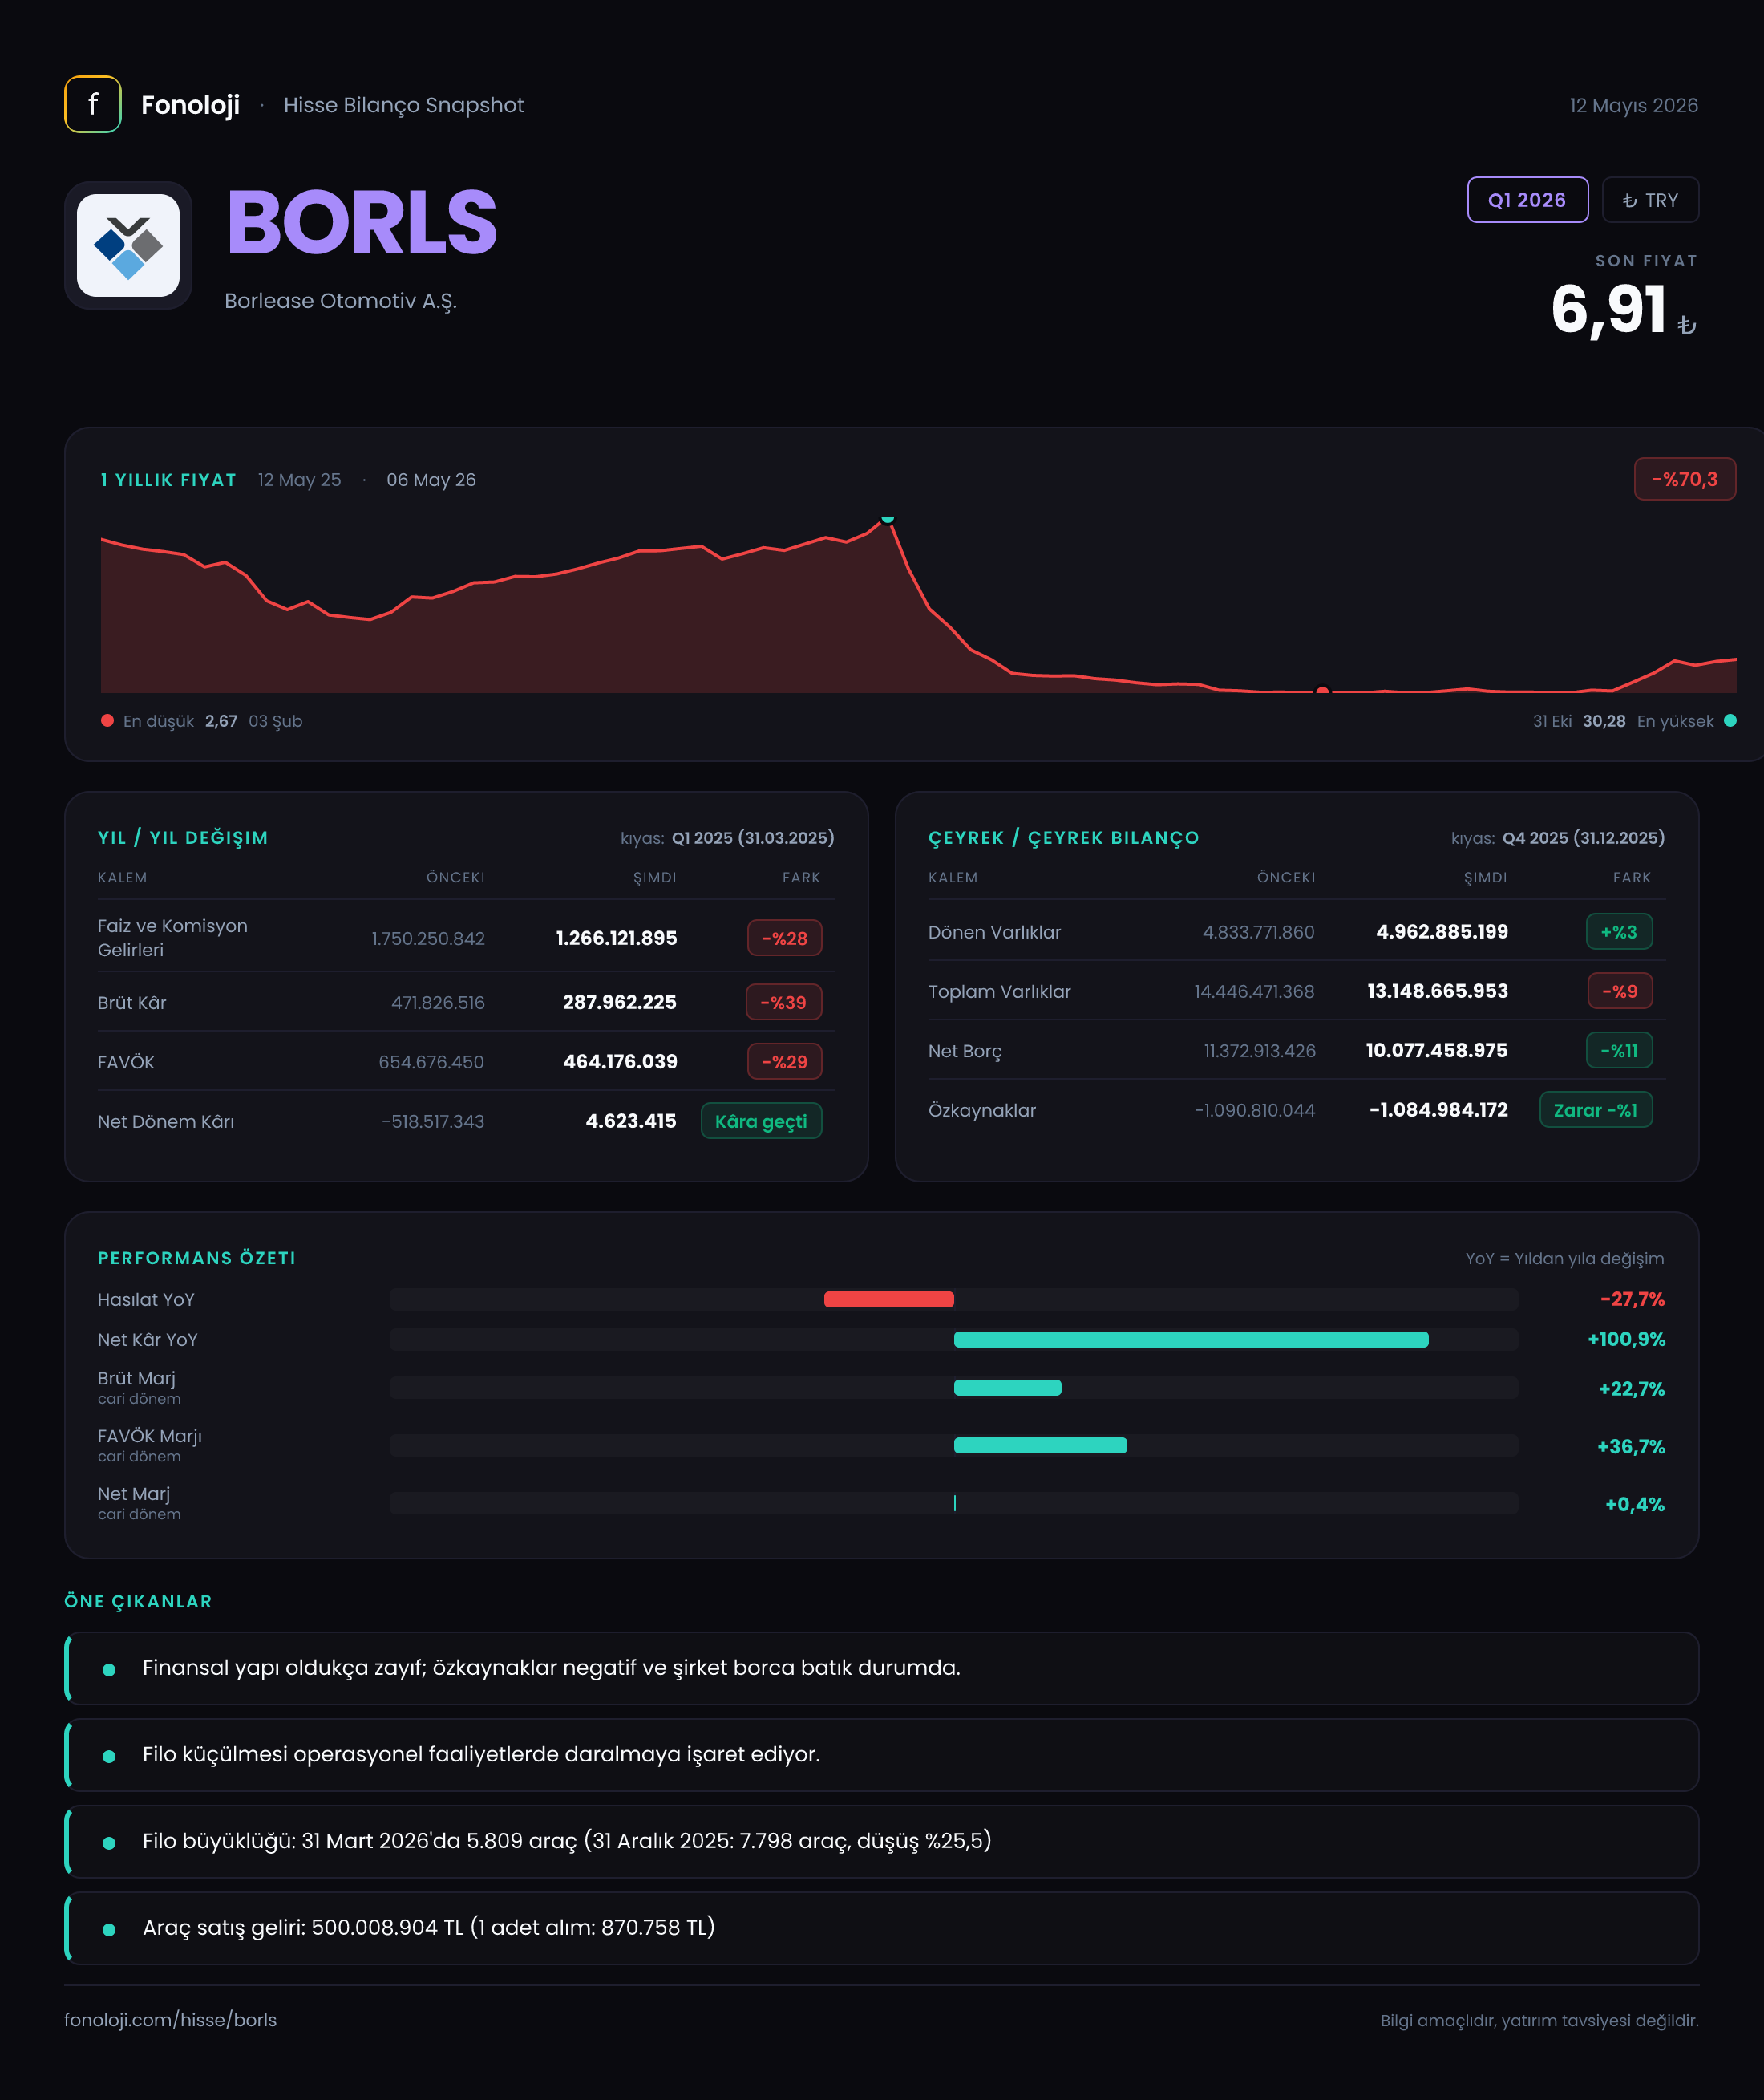Click the bullet dot on Araç satış geliri highlight
The width and height of the screenshot is (1764, 2100).
point(109,1929)
